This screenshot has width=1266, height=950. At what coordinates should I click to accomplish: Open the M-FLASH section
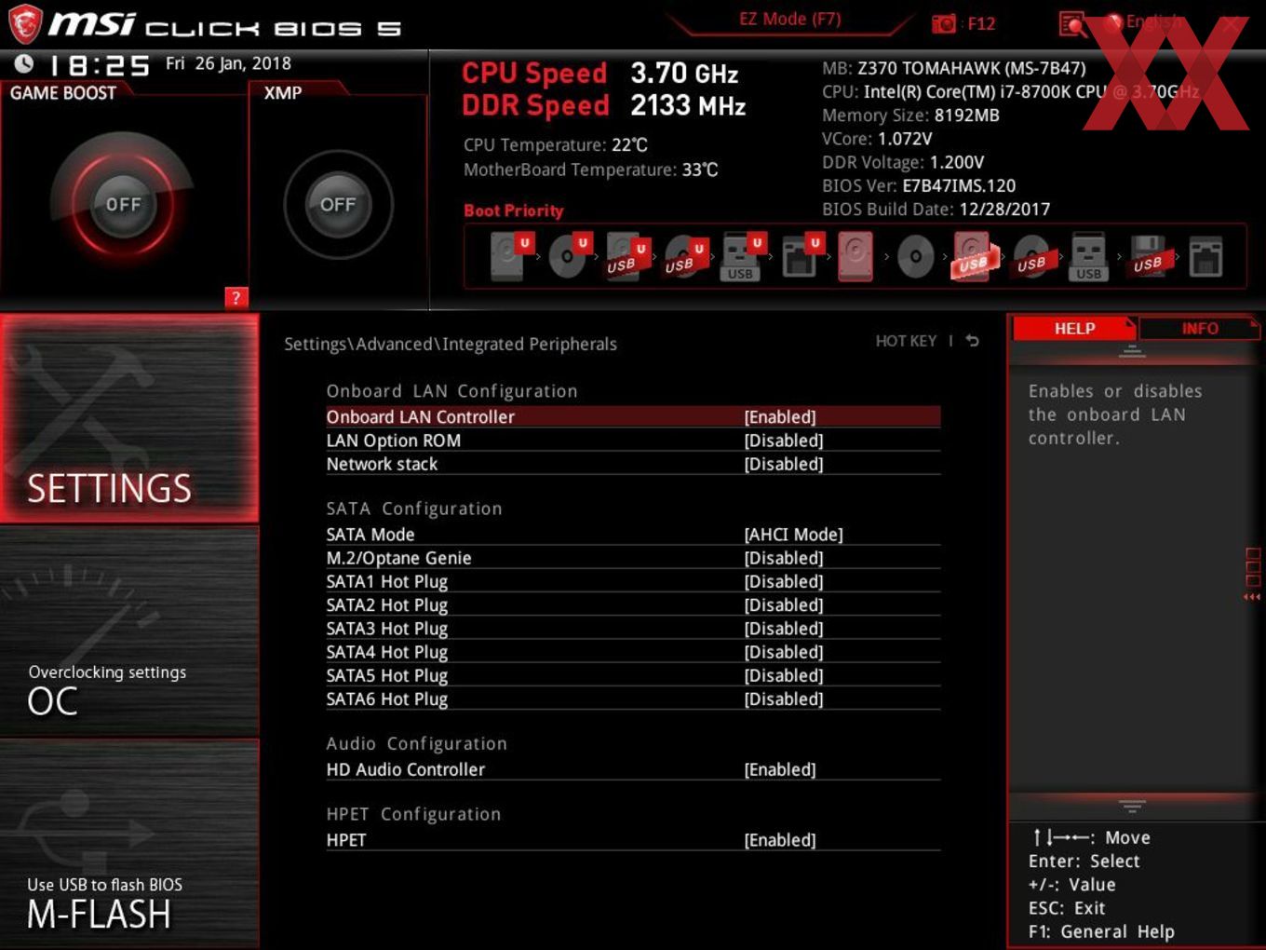(129, 844)
